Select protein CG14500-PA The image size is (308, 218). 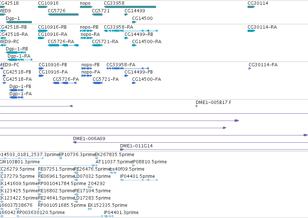coord(147,79)
